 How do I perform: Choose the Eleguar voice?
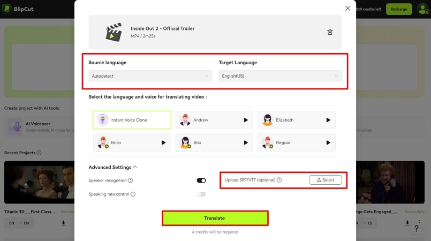[x=297, y=142]
